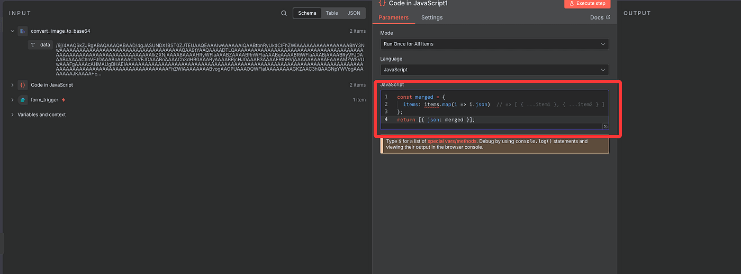The width and height of the screenshot is (741, 274).
Task: Click the code editor expand icon
Action: pos(605,127)
